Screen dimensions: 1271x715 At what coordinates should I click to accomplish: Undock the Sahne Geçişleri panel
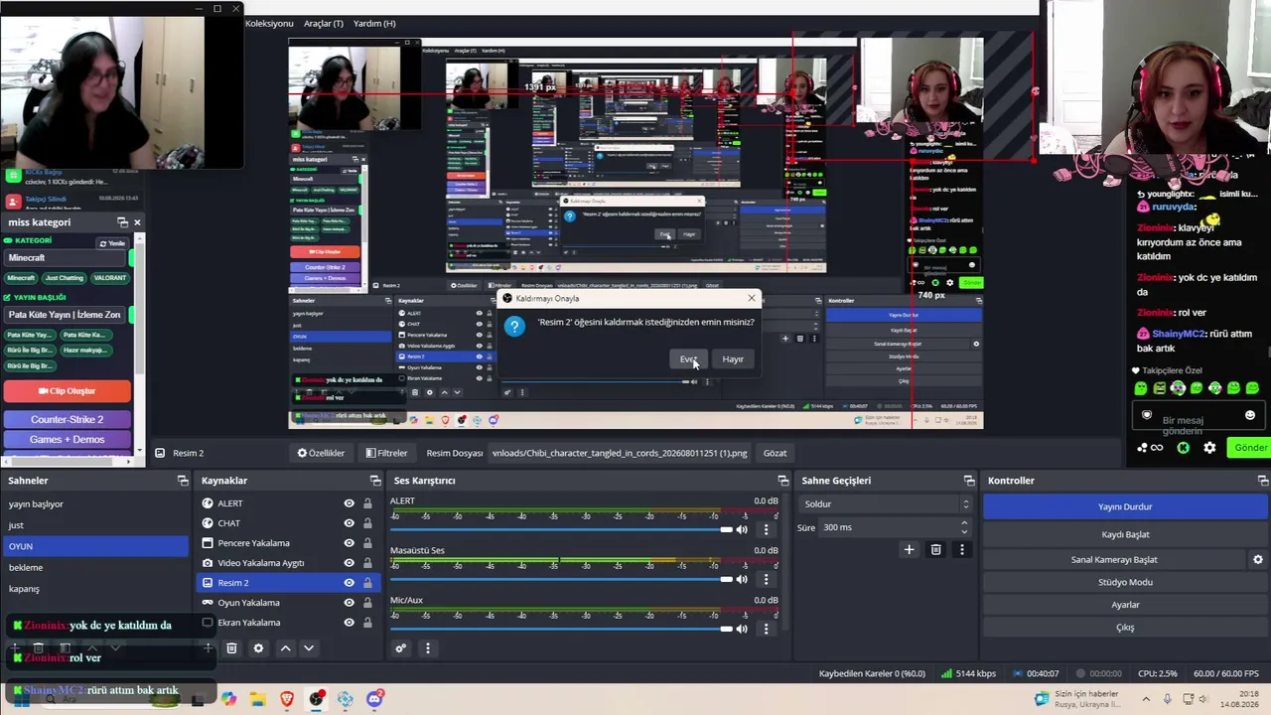(x=969, y=481)
